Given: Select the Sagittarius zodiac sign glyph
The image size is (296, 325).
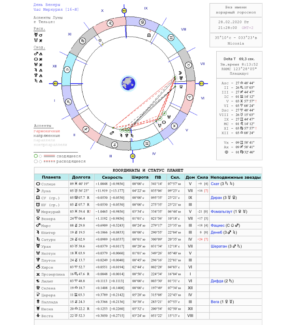Looking at the screenshot, I should pyautogui.click(x=86, y=129).
